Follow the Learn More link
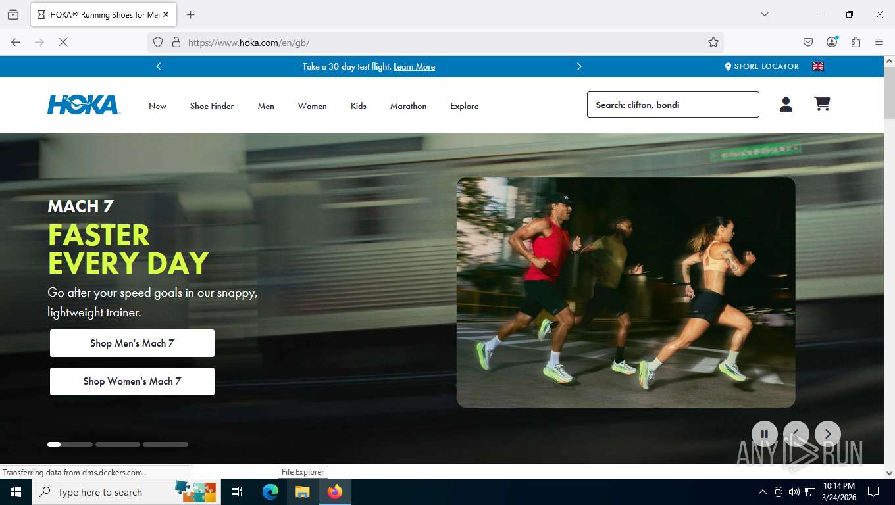The image size is (895, 505). pos(414,67)
